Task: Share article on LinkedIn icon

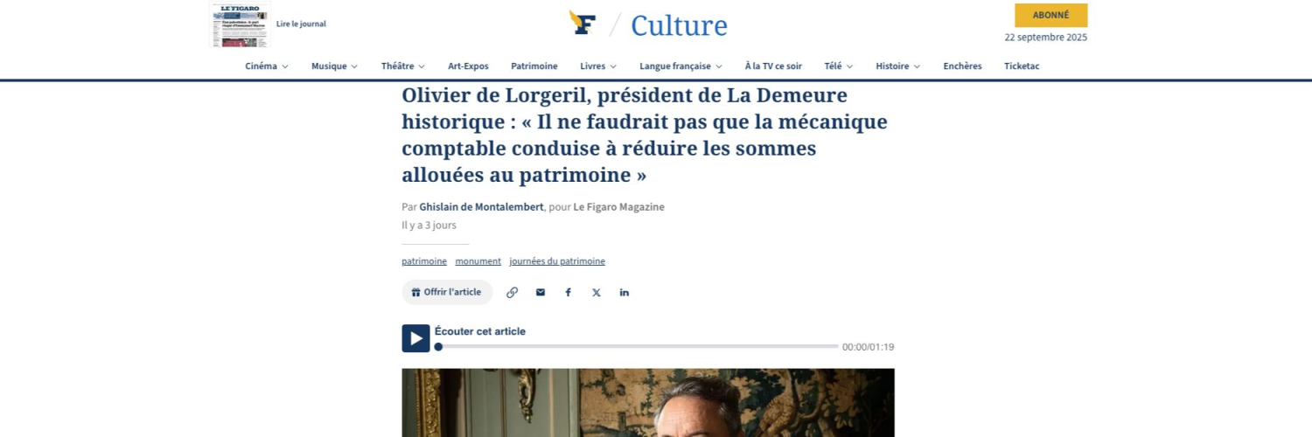Action: (x=625, y=293)
